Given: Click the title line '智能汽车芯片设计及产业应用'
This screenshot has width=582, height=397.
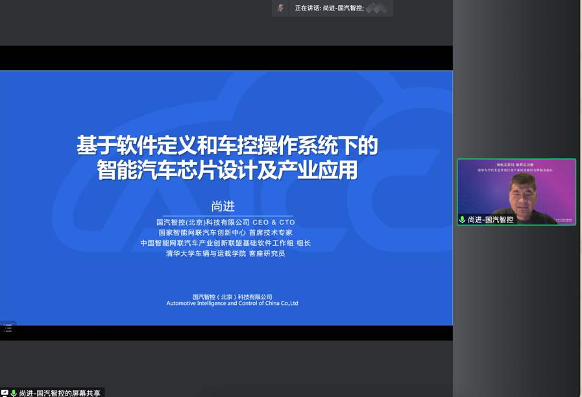Looking at the screenshot, I should tap(227, 170).
